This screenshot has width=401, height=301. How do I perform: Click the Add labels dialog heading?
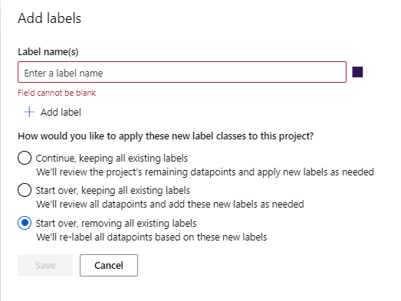pos(50,18)
